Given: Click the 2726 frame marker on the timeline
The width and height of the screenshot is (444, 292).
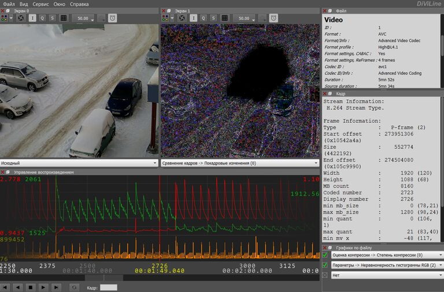Looking at the screenshot, I should (x=160, y=265).
